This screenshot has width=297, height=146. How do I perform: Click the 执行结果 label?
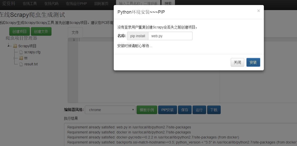pyautogui.click(x=71, y=119)
